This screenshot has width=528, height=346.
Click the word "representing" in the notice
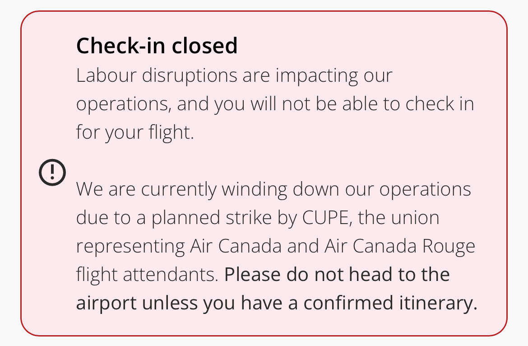point(130,247)
